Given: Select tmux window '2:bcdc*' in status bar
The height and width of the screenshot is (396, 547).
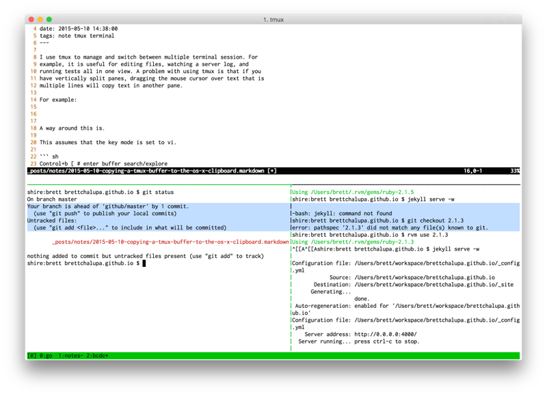Looking at the screenshot, I should [x=97, y=356].
